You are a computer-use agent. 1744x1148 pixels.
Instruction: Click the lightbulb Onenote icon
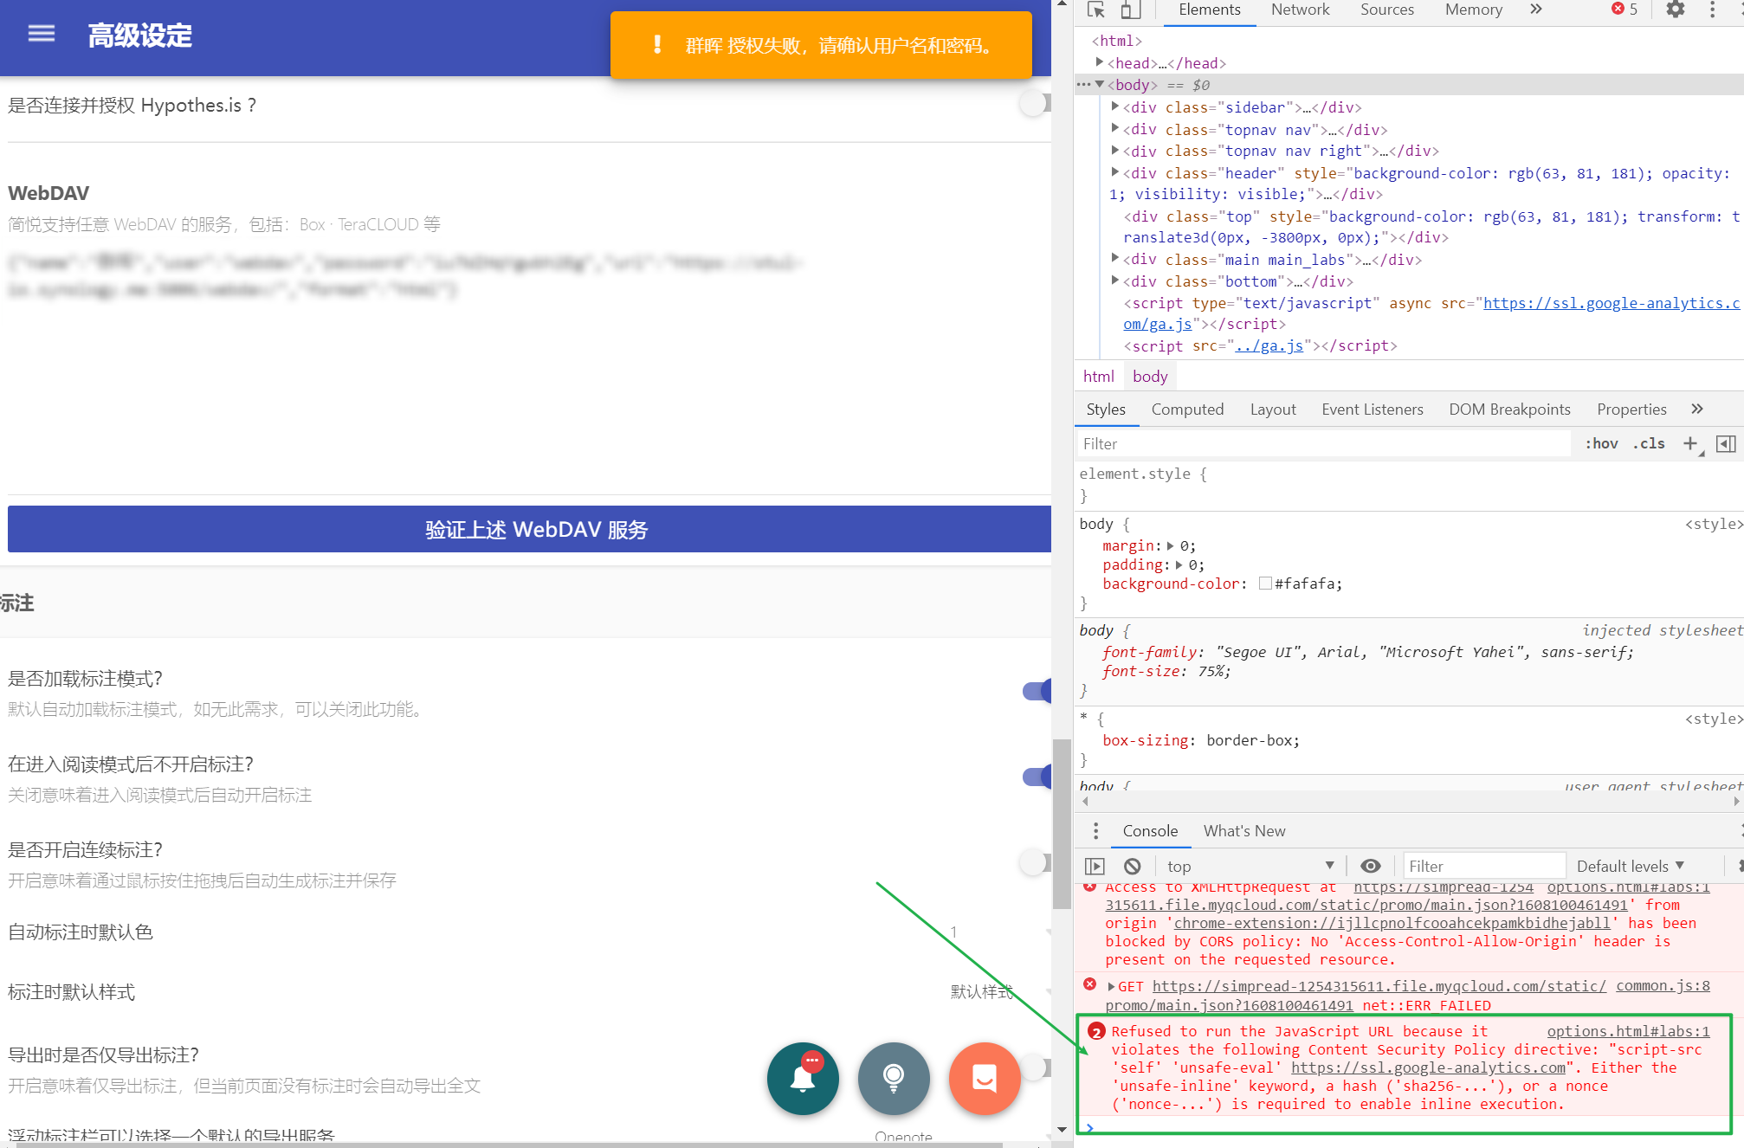(x=894, y=1080)
